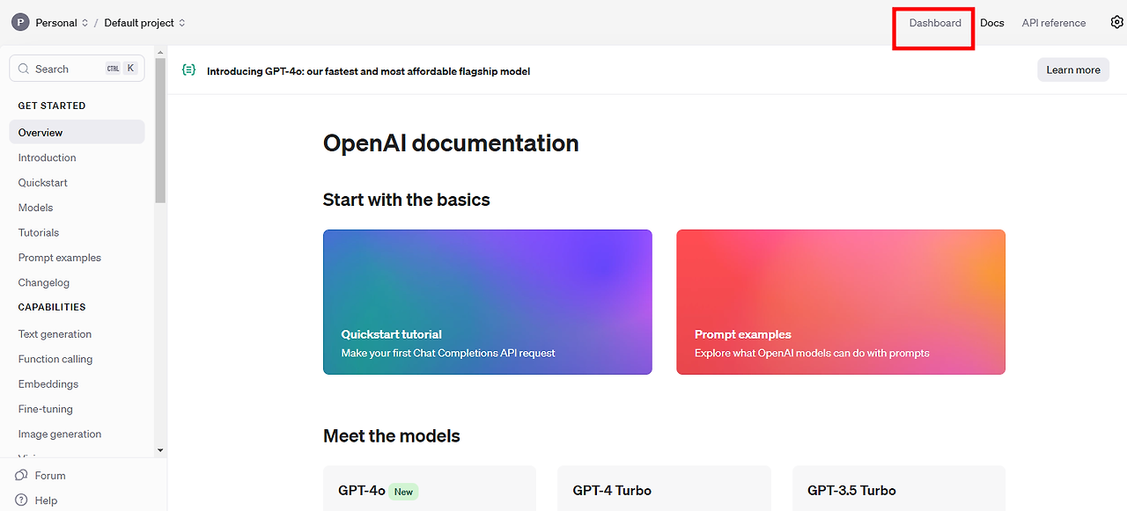Go to the Models page
Image resolution: width=1127 pixels, height=511 pixels.
point(36,208)
